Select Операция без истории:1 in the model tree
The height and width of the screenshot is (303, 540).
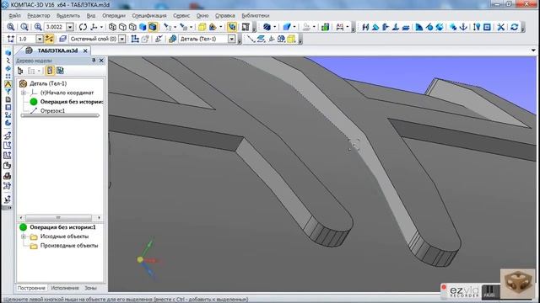71,102
